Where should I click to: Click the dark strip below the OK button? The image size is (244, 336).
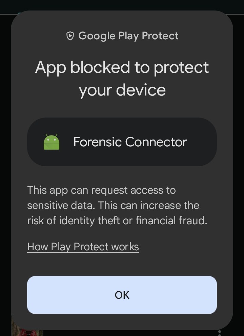point(122,322)
